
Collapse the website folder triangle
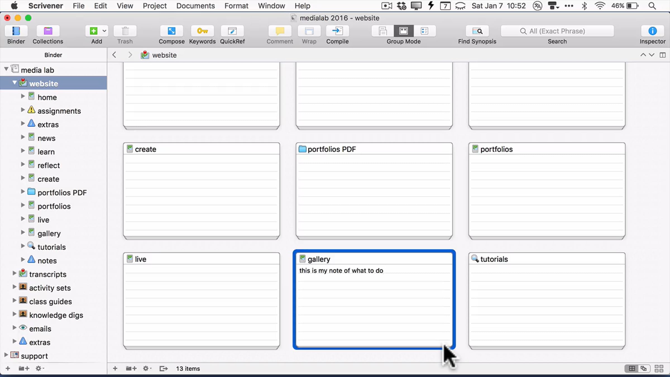(x=15, y=83)
